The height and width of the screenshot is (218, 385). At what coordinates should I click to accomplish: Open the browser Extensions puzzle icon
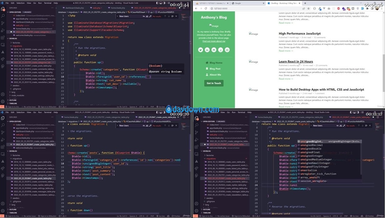click(367, 9)
